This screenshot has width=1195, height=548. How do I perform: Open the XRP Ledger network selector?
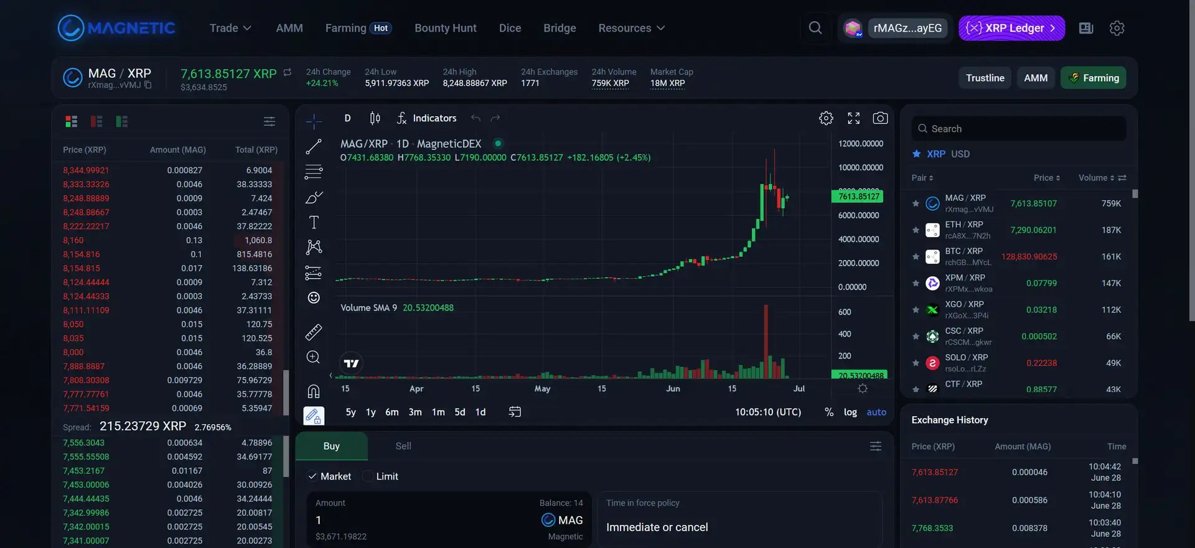pos(1011,28)
